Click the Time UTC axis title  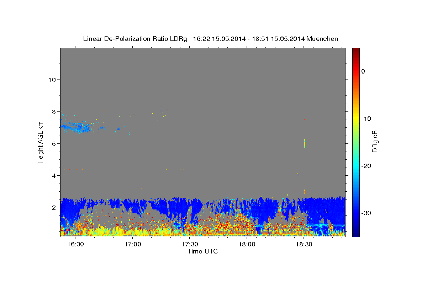point(202,252)
